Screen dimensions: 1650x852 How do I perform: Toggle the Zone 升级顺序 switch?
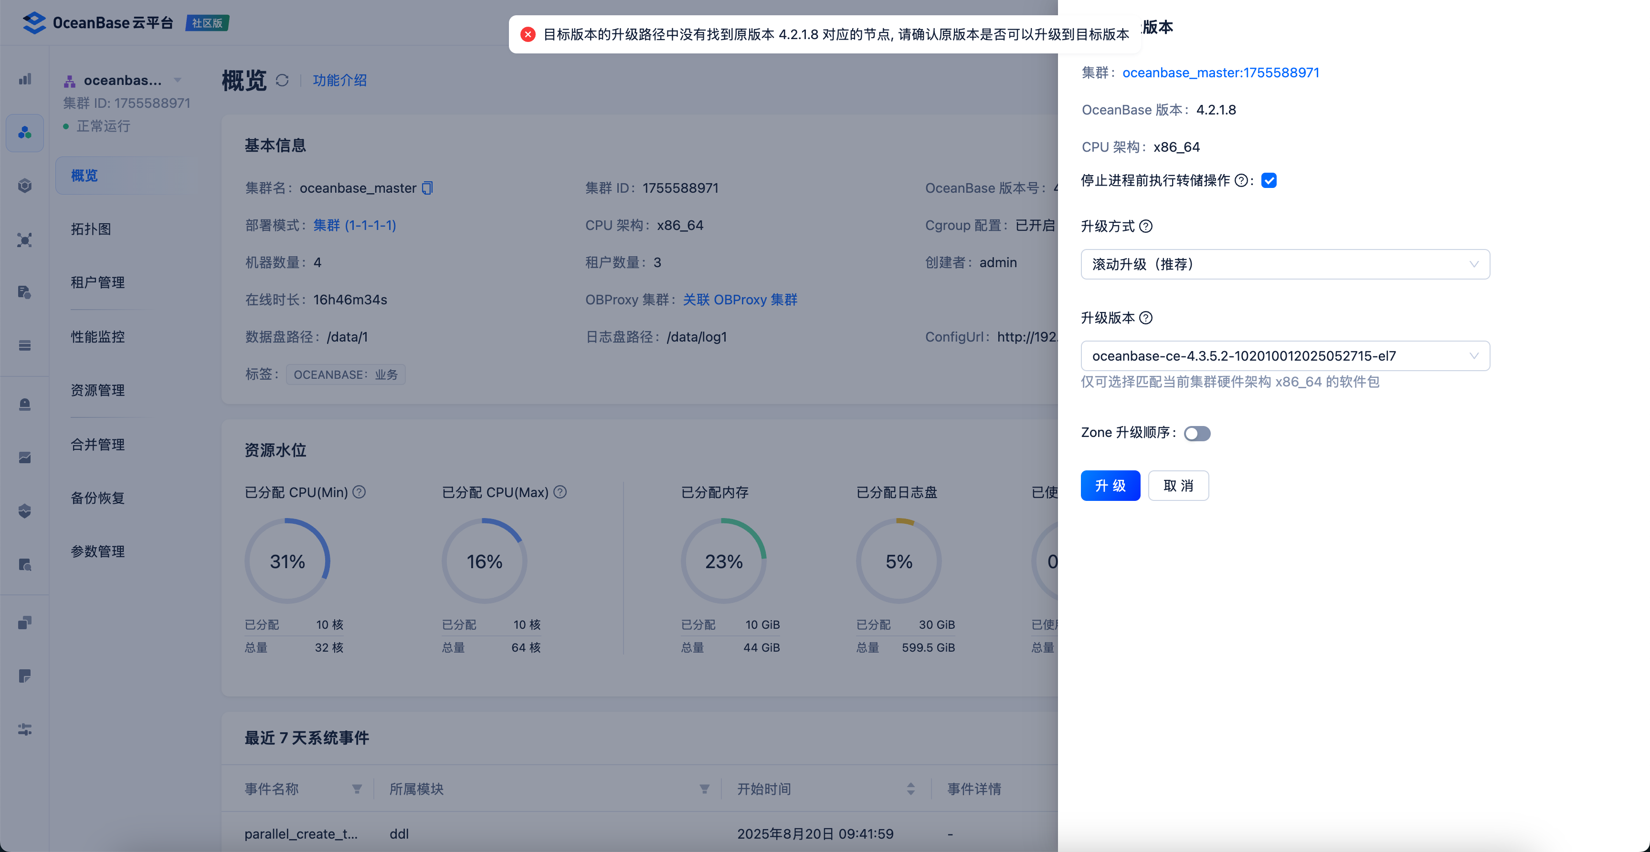pyautogui.click(x=1196, y=433)
